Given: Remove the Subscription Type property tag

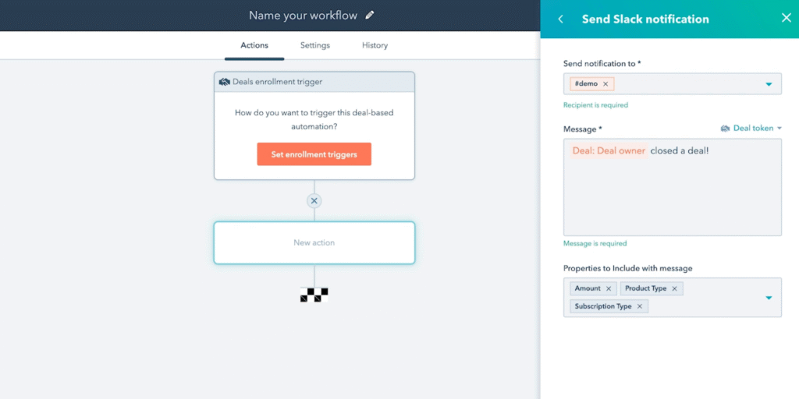Looking at the screenshot, I should coord(640,306).
